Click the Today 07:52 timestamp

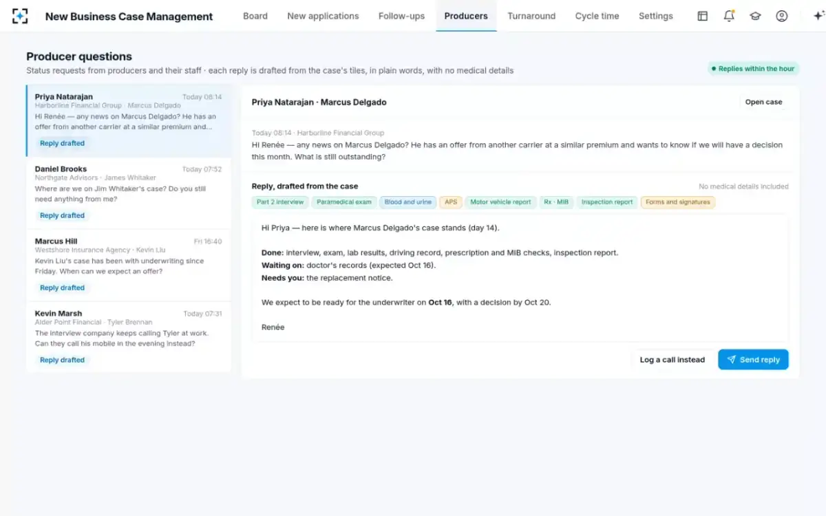tap(202, 169)
